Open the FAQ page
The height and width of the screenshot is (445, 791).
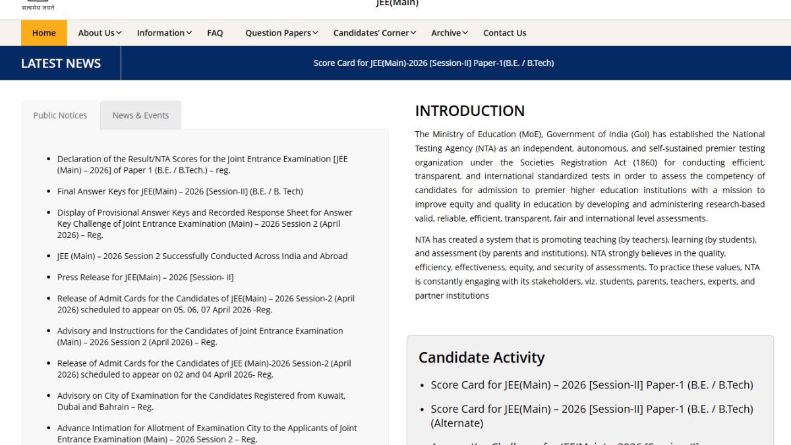coord(215,33)
